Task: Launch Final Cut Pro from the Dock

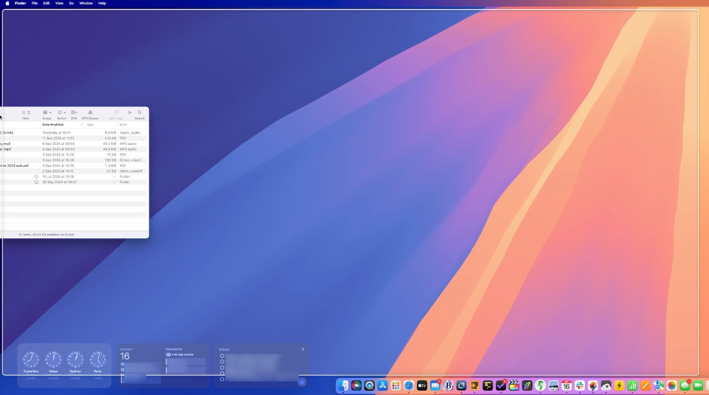Action: tap(514, 386)
